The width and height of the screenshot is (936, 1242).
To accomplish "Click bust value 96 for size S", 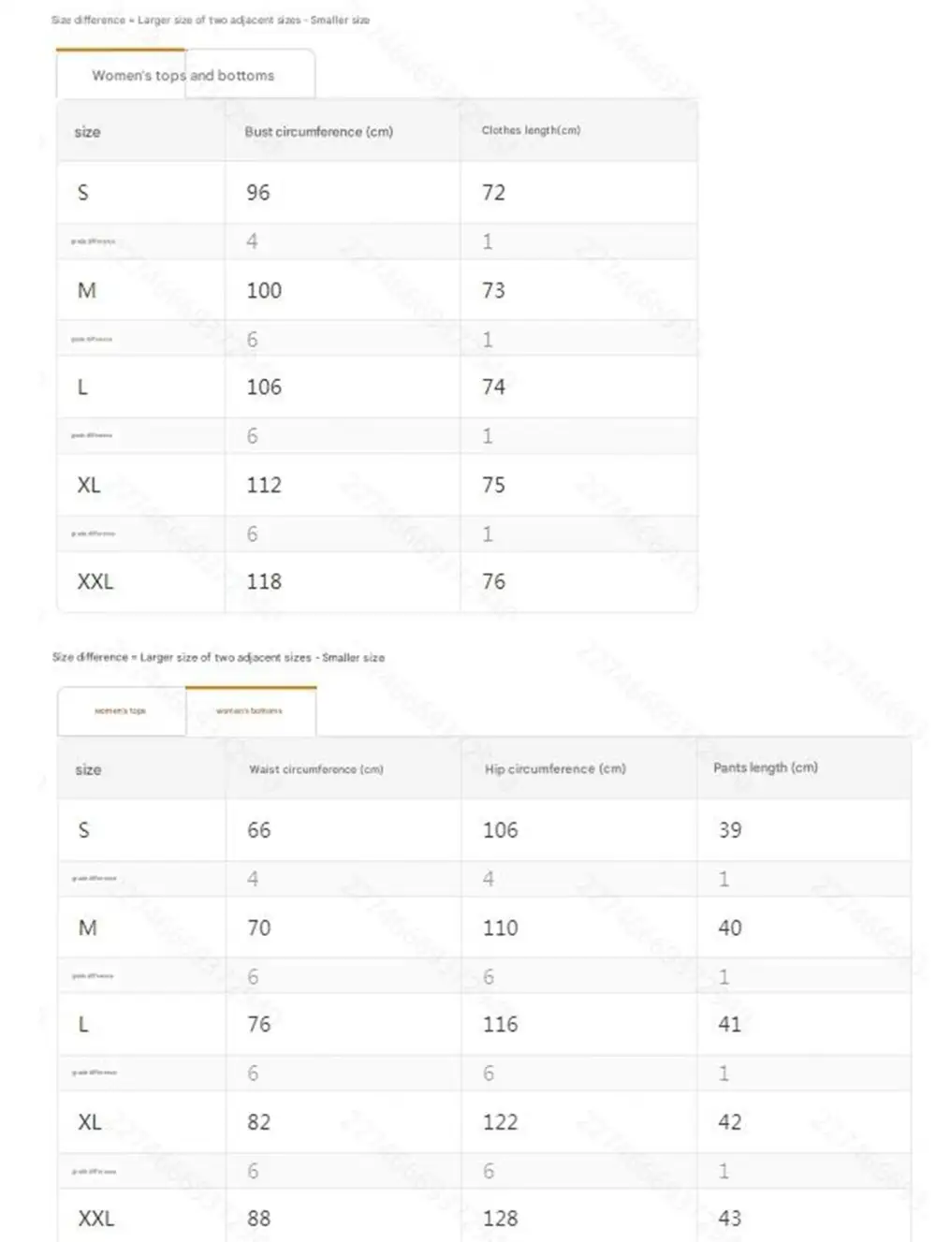I will (x=258, y=193).
